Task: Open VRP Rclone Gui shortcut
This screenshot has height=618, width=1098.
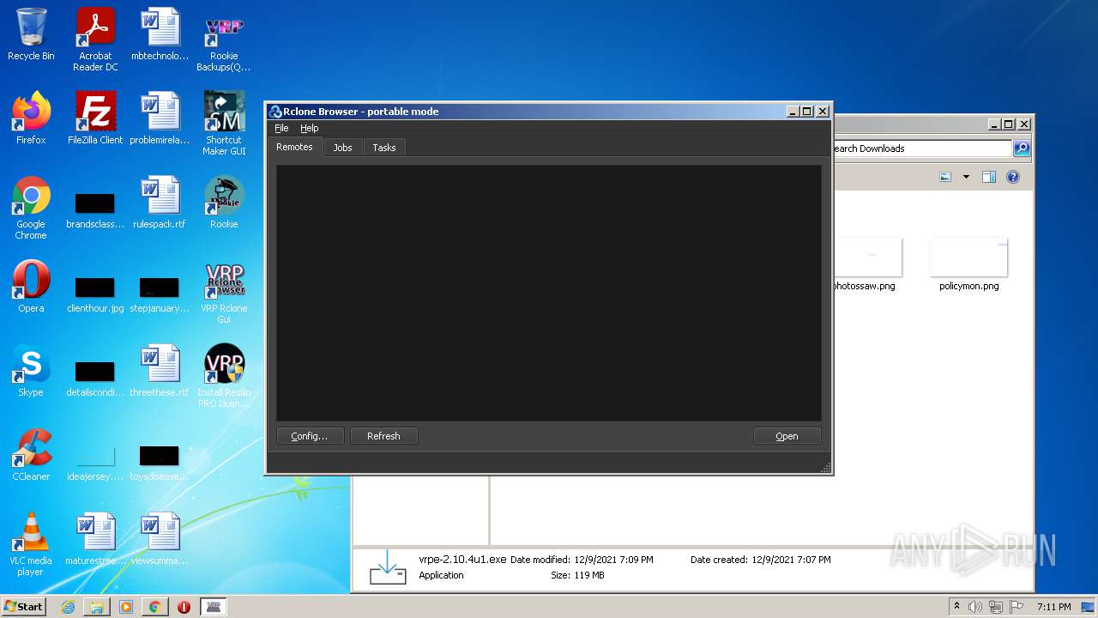Action: (x=224, y=292)
